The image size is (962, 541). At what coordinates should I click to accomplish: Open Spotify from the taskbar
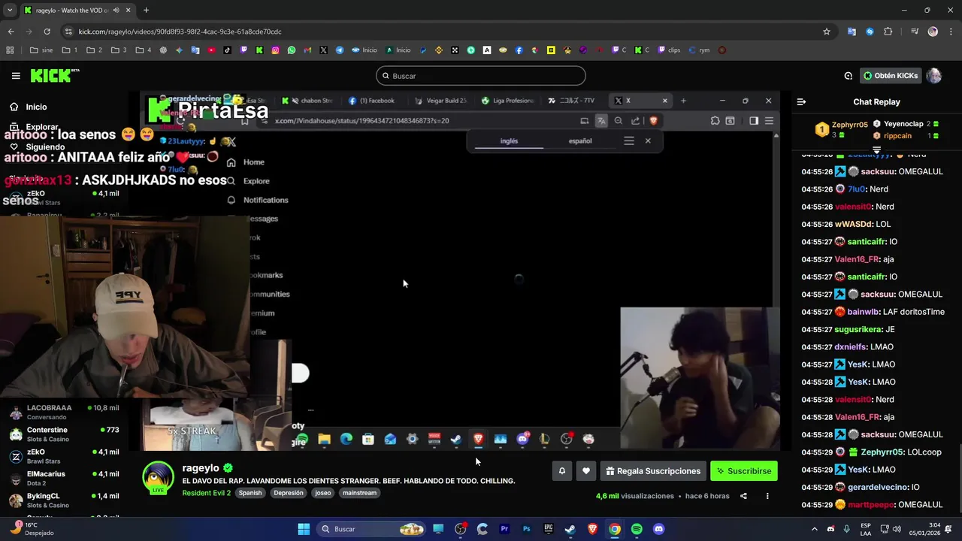coord(637,529)
